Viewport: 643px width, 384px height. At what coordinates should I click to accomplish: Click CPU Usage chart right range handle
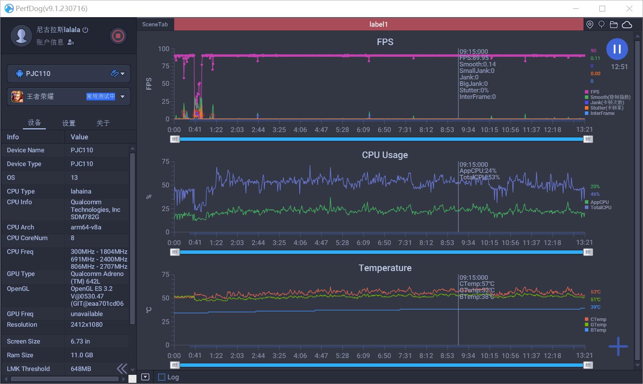point(588,252)
